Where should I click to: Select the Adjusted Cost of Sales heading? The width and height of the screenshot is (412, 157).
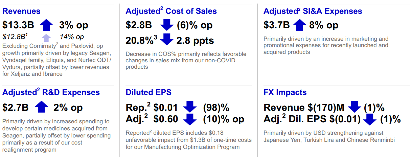click(x=171, y=11)
